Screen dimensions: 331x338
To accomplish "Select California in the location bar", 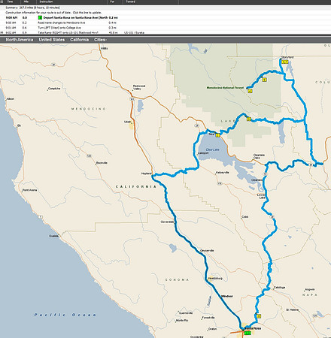I will click(79, 40).
